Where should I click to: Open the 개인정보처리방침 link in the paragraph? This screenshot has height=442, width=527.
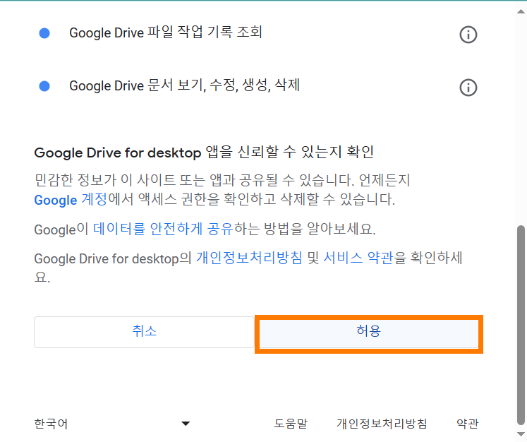[249, 258]
